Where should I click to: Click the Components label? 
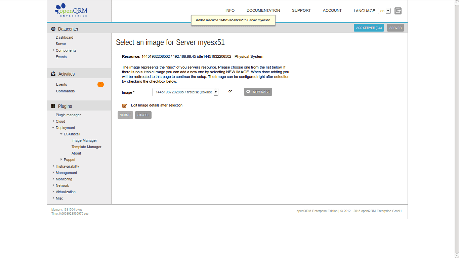click(66, 50)
